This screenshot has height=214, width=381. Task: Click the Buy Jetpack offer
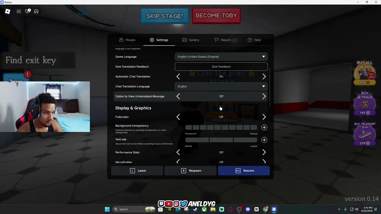[365, 103]
